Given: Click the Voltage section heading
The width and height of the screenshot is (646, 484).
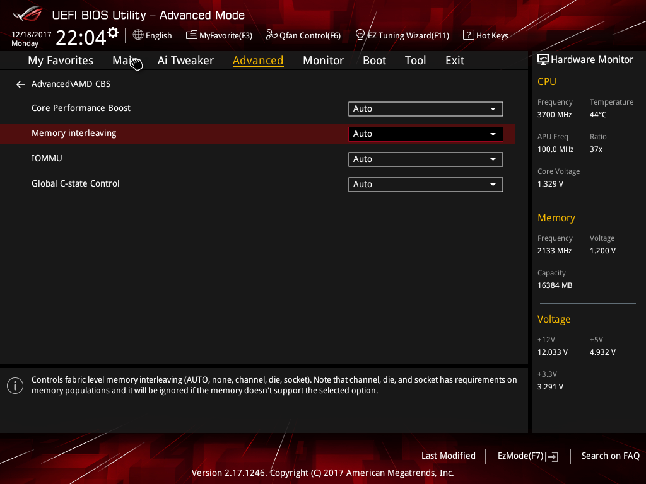Looking at the screenshot, I should click(x=554, y=320).
